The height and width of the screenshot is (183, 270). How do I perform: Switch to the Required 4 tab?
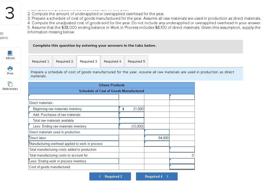click(x=112, y=61)
